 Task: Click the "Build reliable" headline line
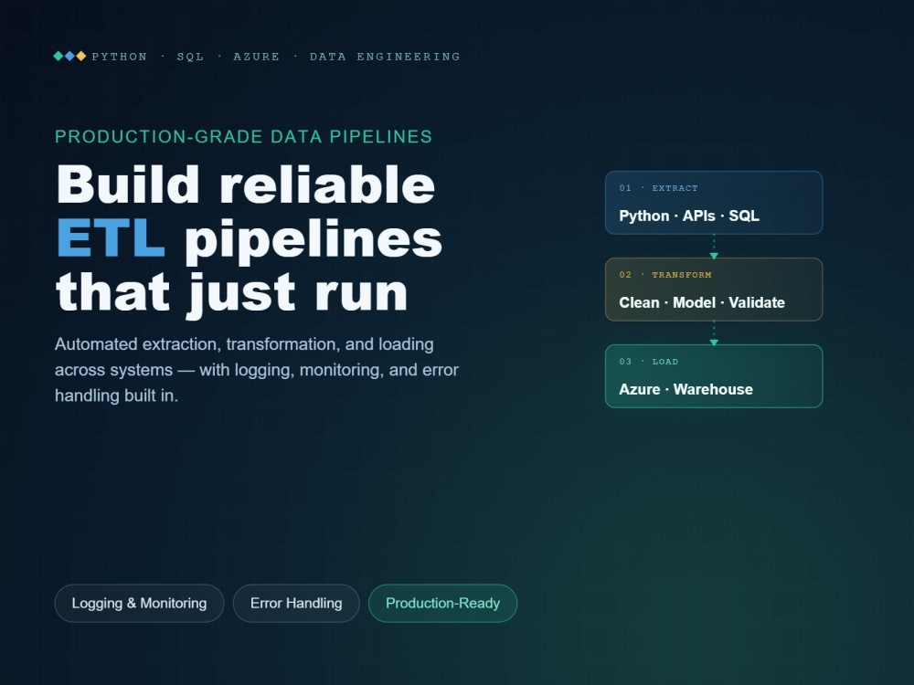(245, 184)
